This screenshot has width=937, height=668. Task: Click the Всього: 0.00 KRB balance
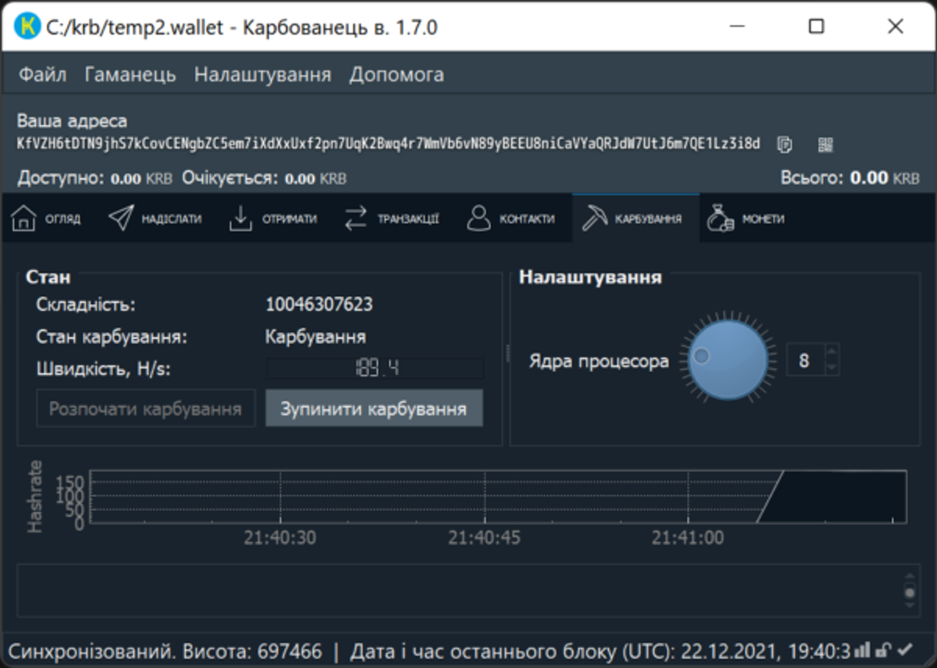850,178
